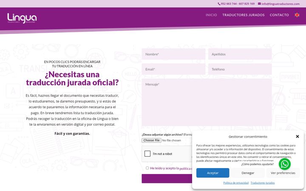Close the consent dialog with the X
This screenshot has height=191, width=306.
297,136
